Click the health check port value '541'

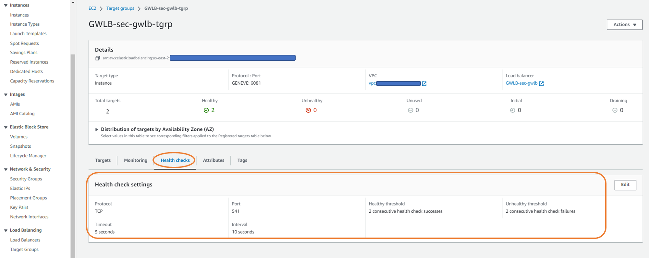236,211
